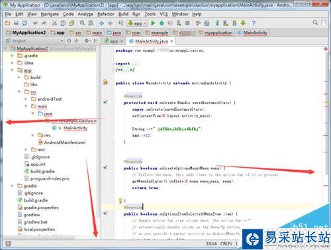331x250 pixels.
Task: Click the Redo toolbar icon
Action: (x=44, y=23)
